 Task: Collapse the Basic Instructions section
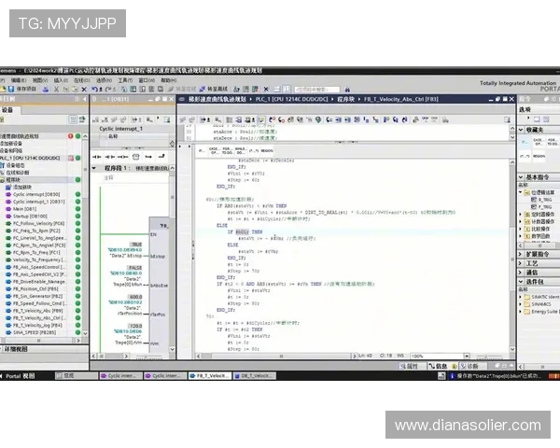point(523,176)
